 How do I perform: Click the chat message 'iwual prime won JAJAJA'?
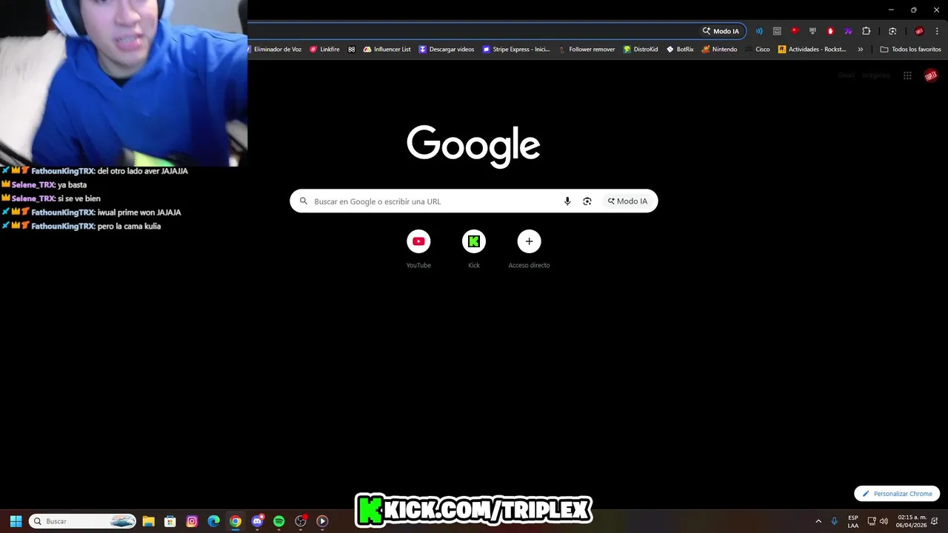coord(139,212)
